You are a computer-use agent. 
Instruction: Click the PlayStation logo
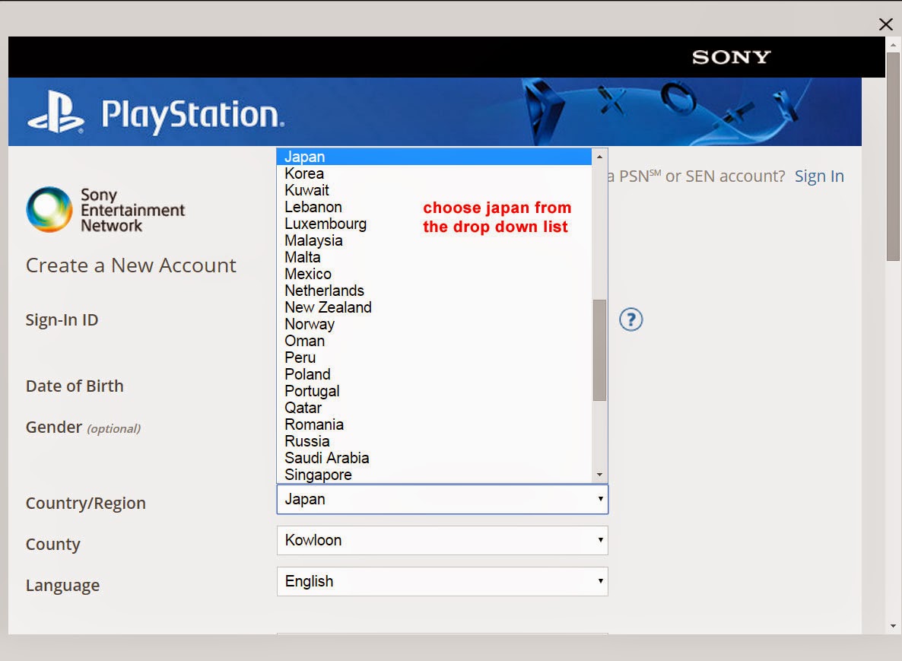[152, 111]
